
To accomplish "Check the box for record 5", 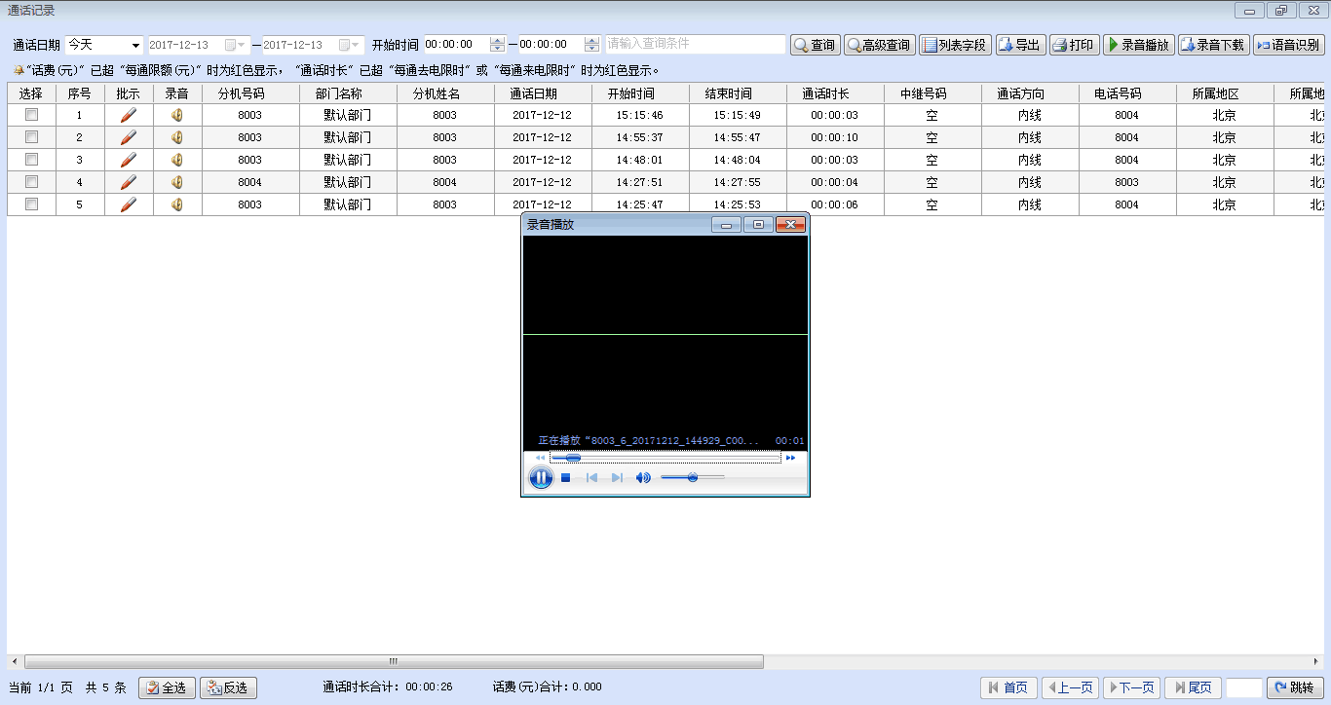I will 32,204.
